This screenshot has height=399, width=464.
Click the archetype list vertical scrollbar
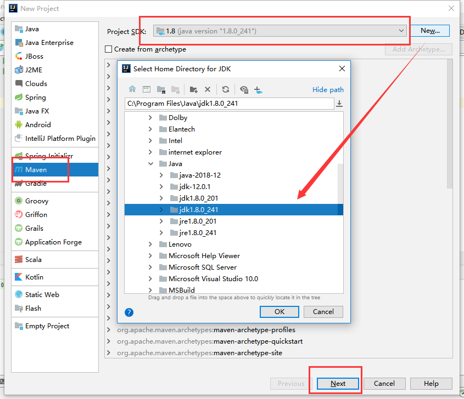450,124
